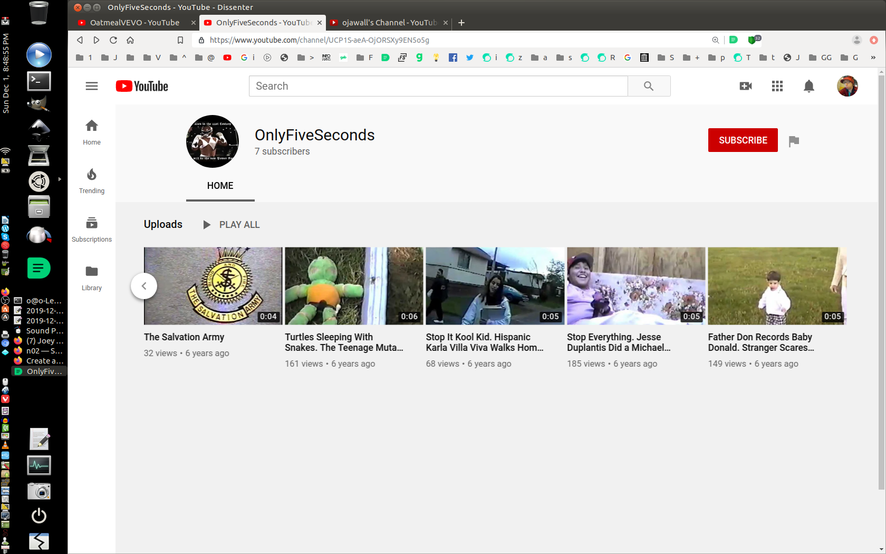Screen dimensions: 886x554
Task: Subscribe to the OnlyFiveSeconds channel
Action: 743,140
